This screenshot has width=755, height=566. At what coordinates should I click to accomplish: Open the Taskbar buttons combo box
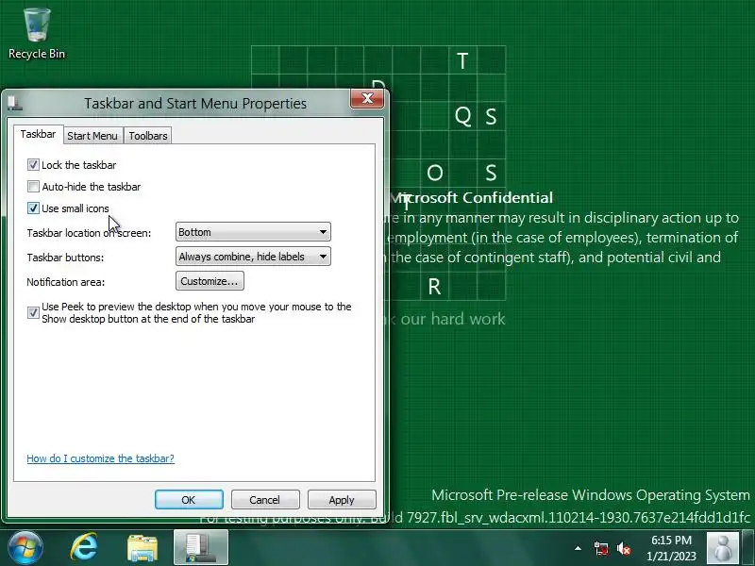253,257
